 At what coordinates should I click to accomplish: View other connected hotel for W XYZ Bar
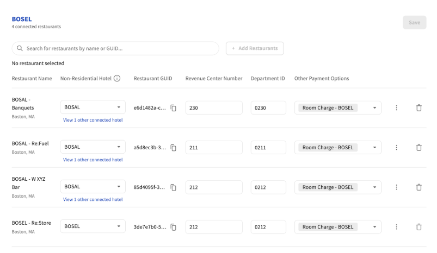point(93,200)
